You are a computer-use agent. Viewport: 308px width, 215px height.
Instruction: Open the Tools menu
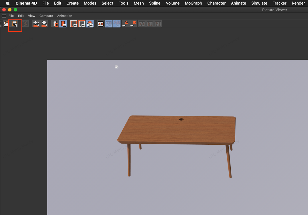(123, 3)
